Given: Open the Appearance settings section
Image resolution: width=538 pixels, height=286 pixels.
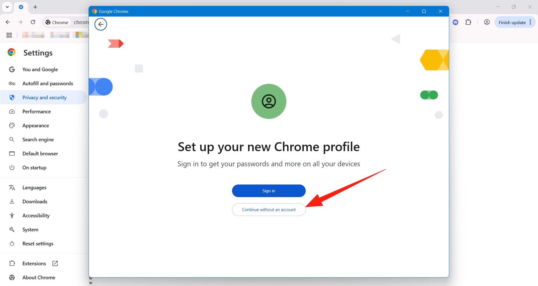Looking at the screenshot, I should point(36,126).
